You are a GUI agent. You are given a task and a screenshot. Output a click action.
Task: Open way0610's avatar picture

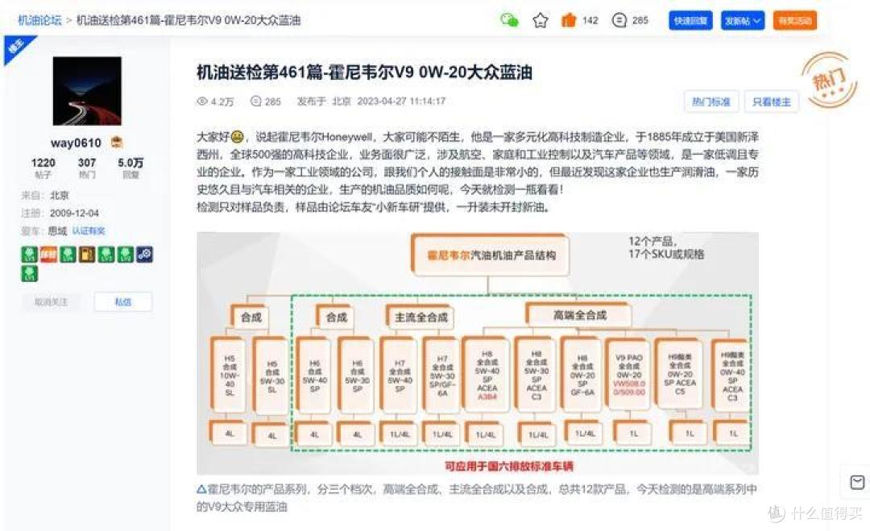coord(87,91)
